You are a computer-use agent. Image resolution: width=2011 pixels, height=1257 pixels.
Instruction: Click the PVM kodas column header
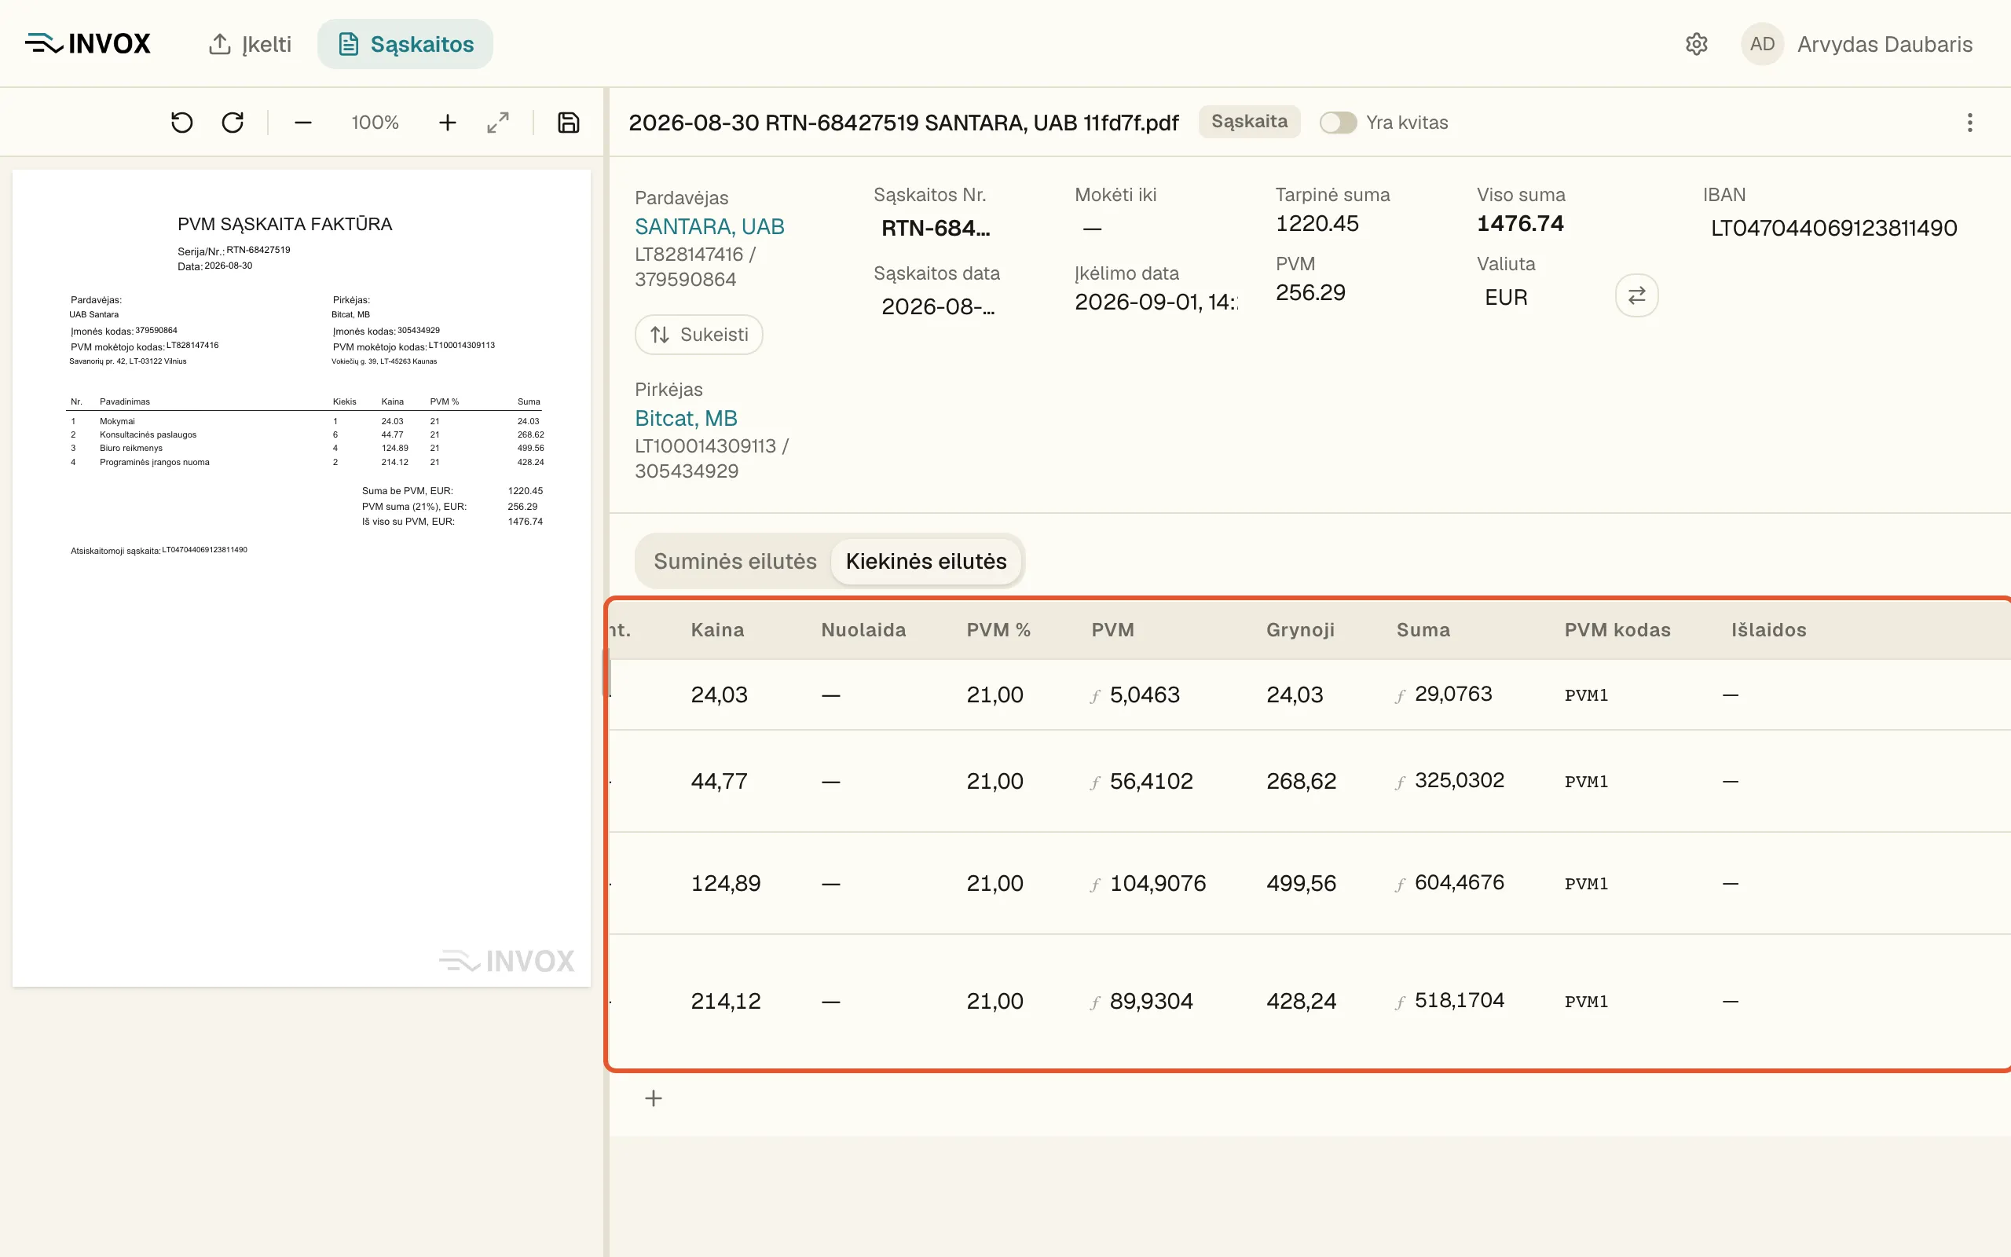coord(1617,630)
